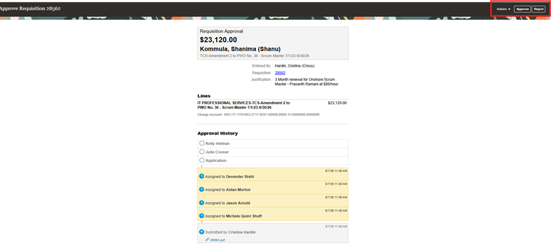The height and width of the screenshot is (249, 551).
Task: Select the Julie Cooner approver row
Action: (x=273, y=152)
